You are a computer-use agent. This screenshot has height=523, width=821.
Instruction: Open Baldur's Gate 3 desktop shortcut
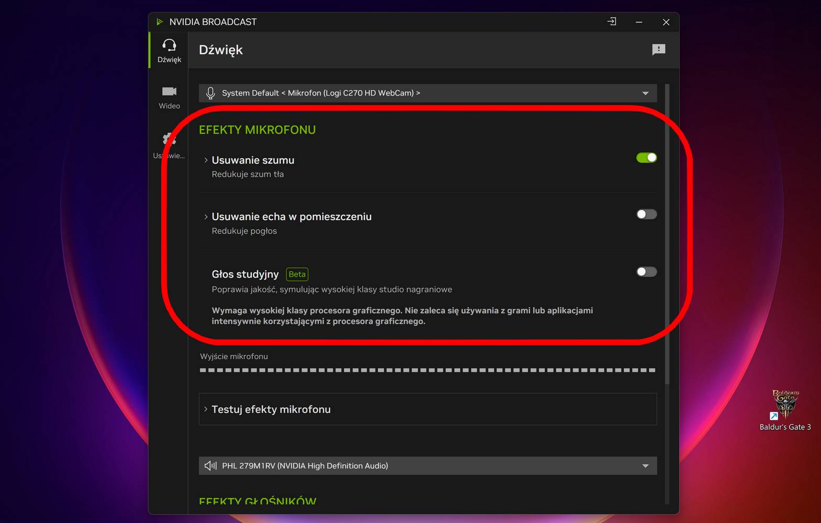point(785,411)
